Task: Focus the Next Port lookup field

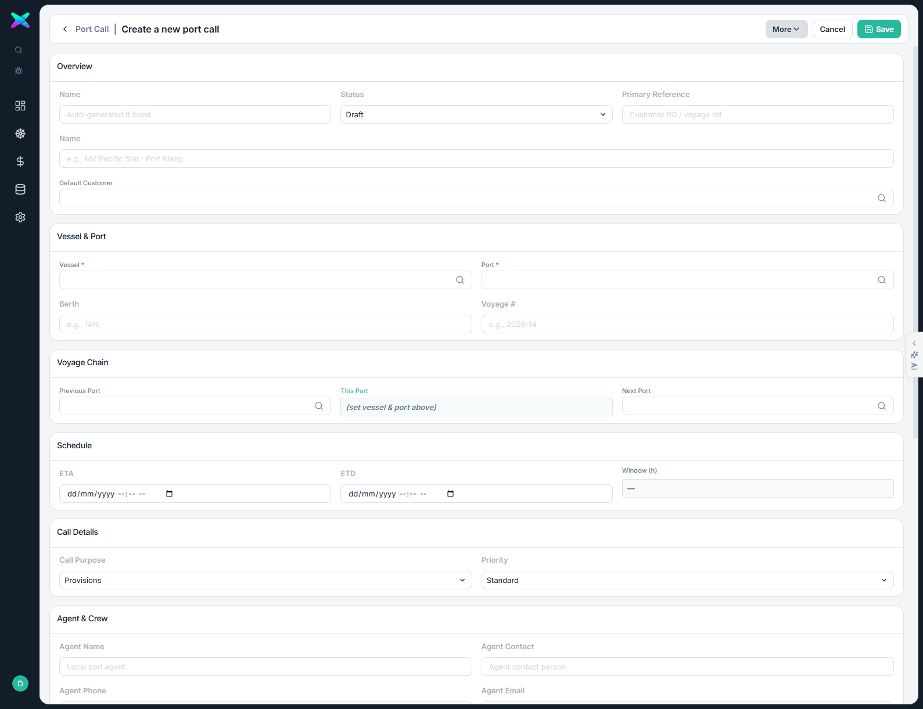Action: 757,406
